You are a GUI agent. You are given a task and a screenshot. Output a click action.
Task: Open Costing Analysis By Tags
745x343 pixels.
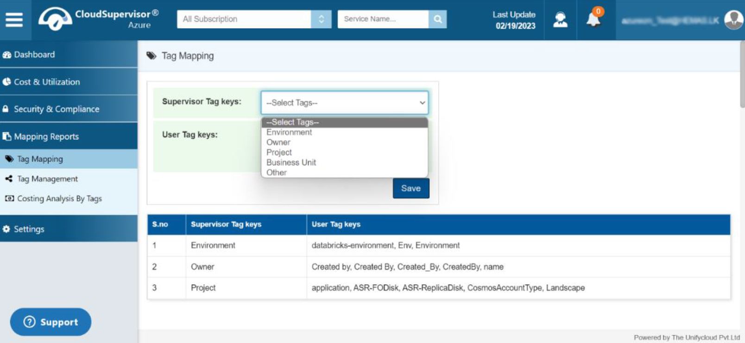(x=69, y=199)
